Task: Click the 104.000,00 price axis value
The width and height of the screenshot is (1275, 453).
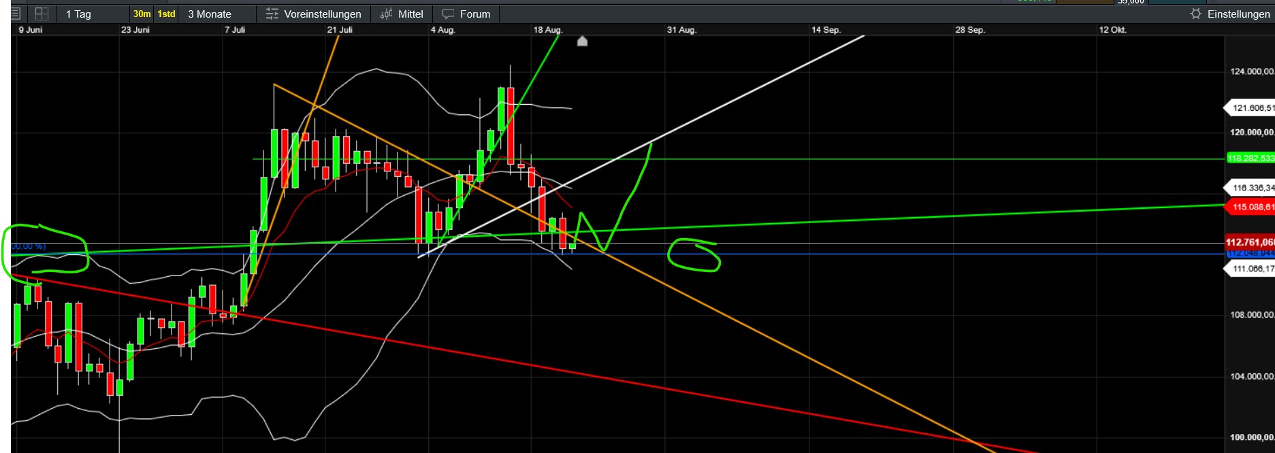Action: (1252, 376)
